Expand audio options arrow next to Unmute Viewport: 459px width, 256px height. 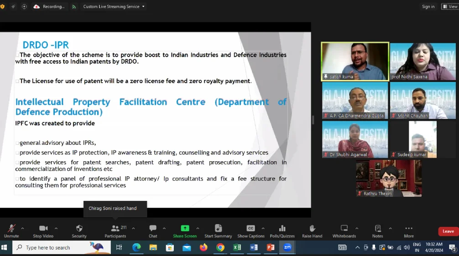(22, 228)
